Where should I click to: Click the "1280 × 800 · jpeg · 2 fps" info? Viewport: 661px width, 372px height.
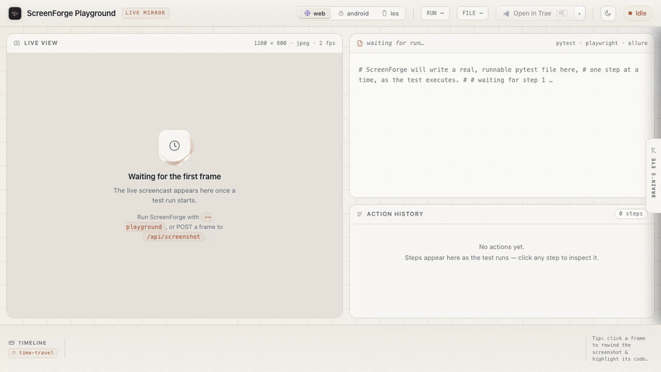tap(294, 43)
